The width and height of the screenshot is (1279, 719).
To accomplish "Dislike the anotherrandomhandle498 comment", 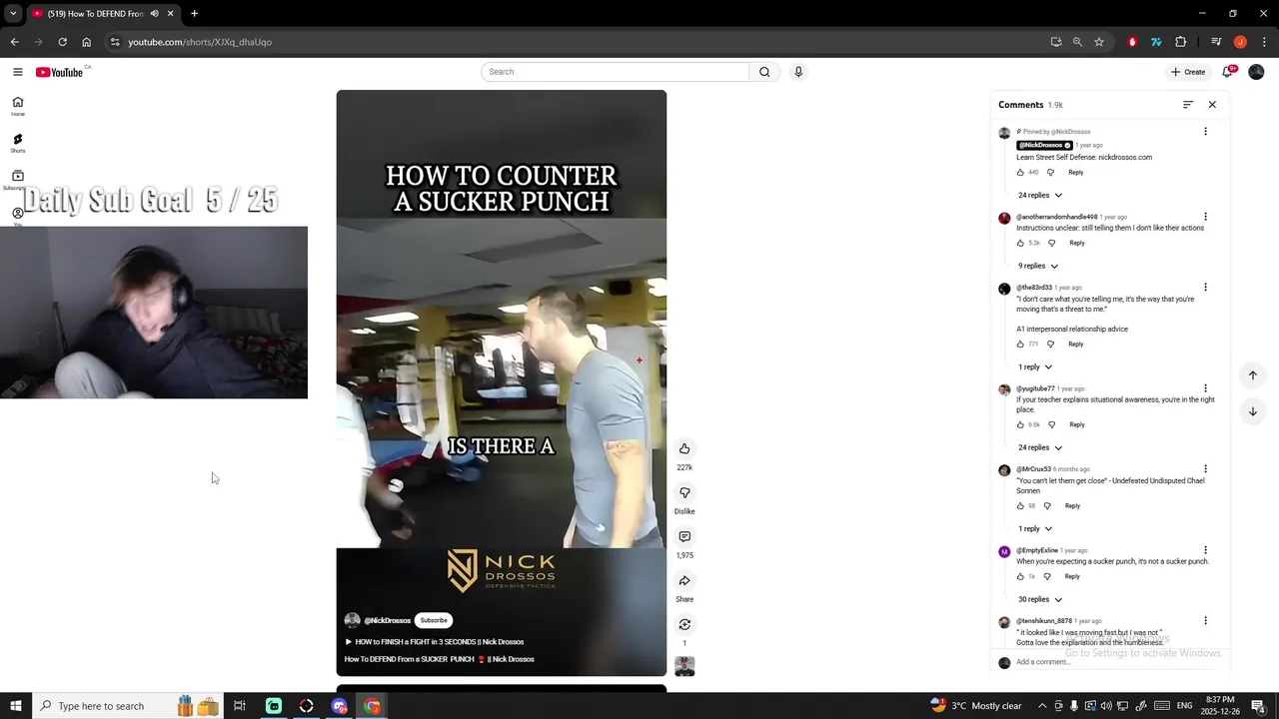I will 1051,243.
